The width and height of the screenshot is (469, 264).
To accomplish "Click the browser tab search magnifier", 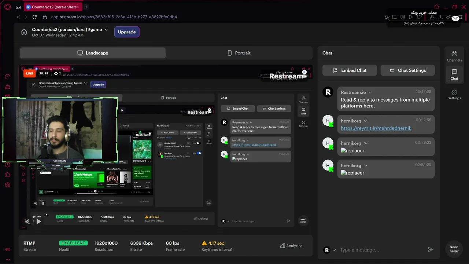I will (436, 7).
